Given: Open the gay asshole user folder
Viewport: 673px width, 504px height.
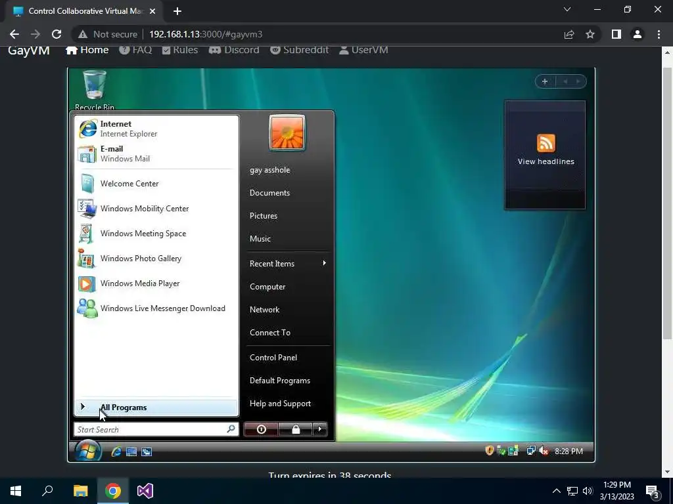Looking at the screenshot, I should 270,170.
